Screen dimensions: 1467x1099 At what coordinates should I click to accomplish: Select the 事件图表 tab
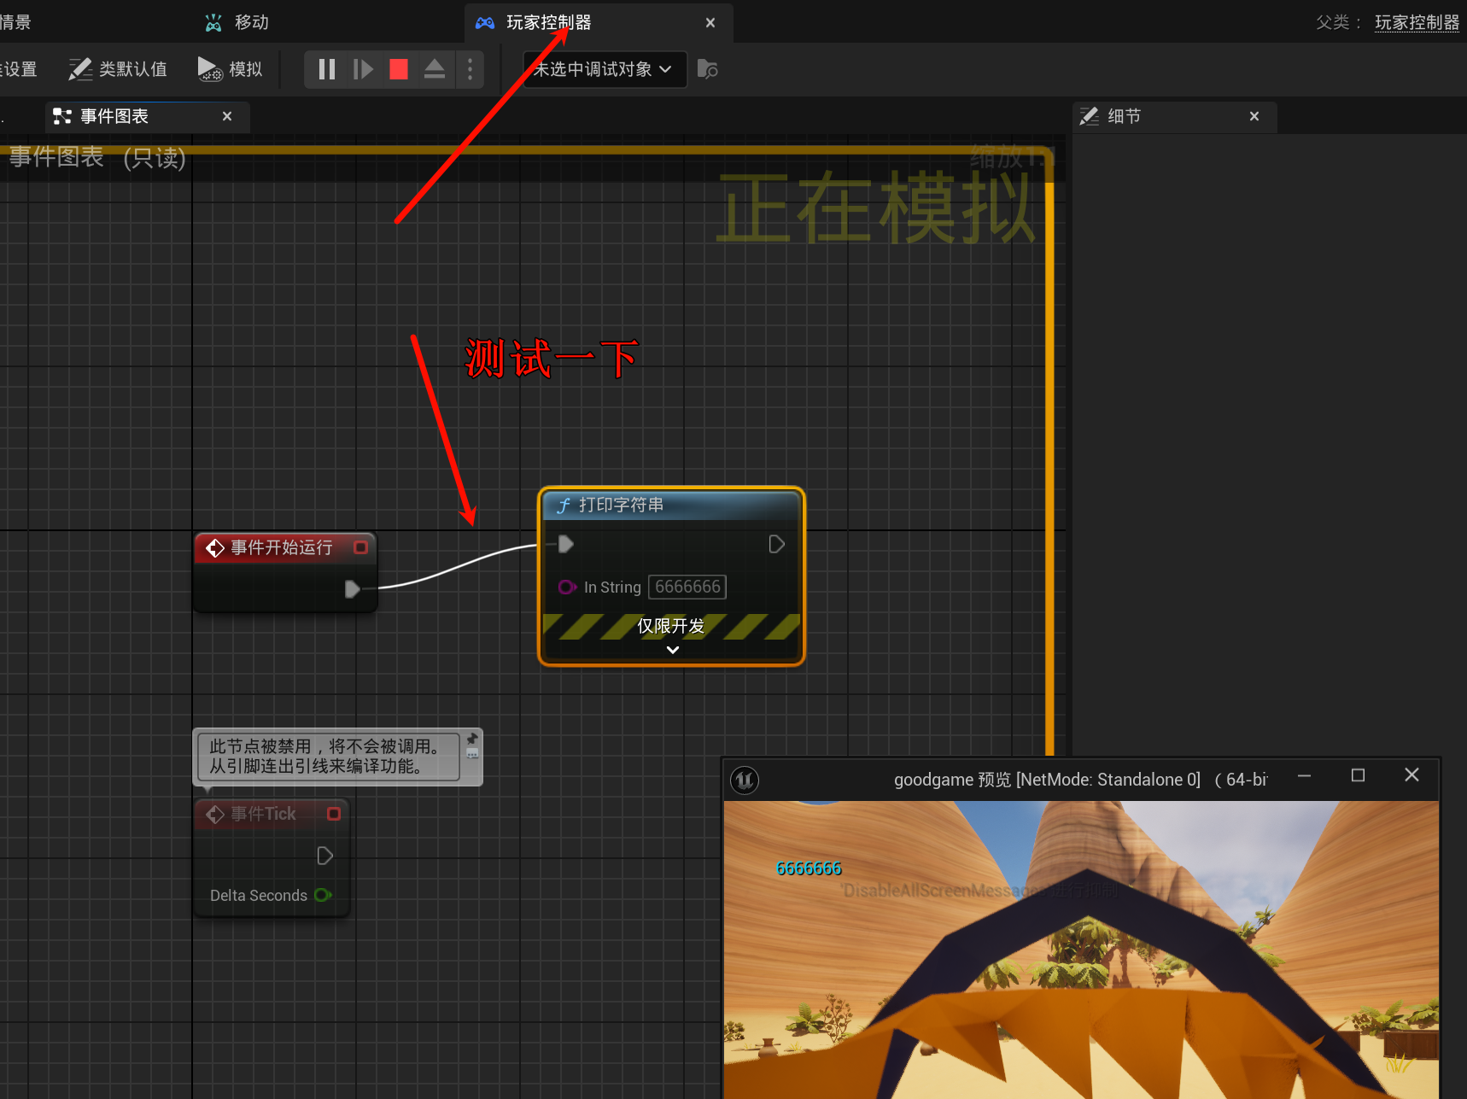click(x=114, y=116)
